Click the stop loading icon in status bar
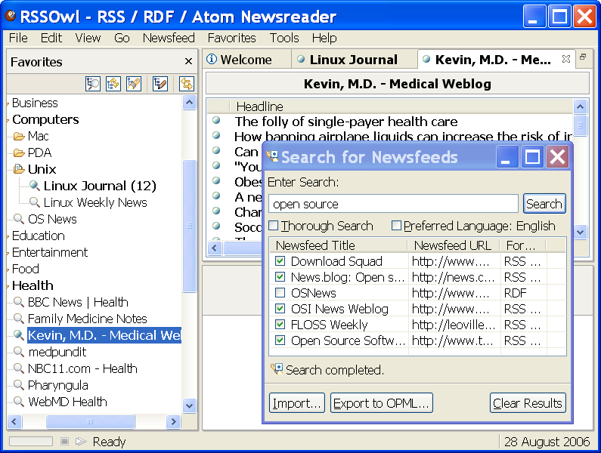The image size is (601, 453). [x=64, y=441]
